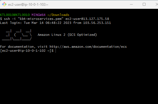Click the ECS ASCII art logo
Screen dimensions: 158x104
(x=17, y=35)
